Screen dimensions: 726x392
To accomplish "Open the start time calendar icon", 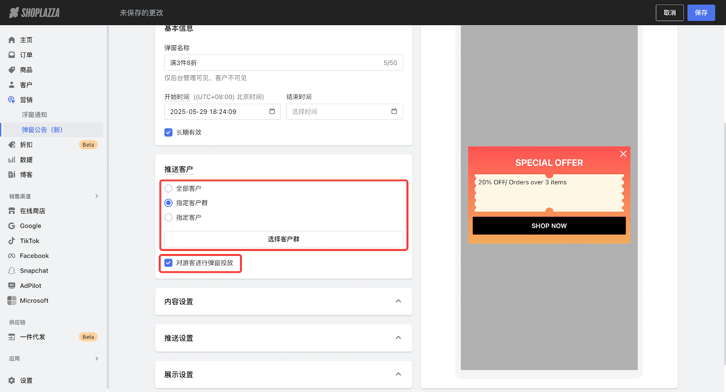I will click(272, 112).
